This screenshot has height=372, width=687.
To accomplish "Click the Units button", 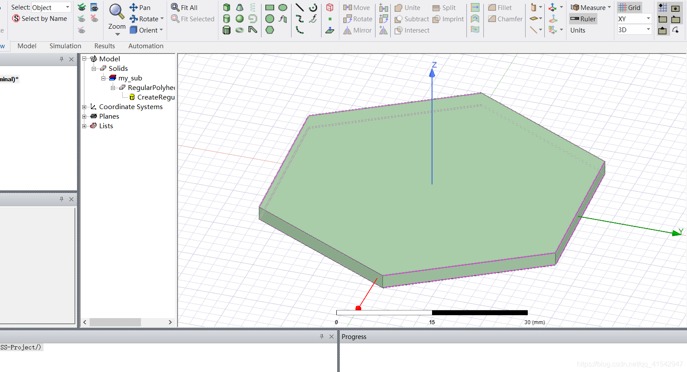I will pyautogui.click(x=578, y=30).
